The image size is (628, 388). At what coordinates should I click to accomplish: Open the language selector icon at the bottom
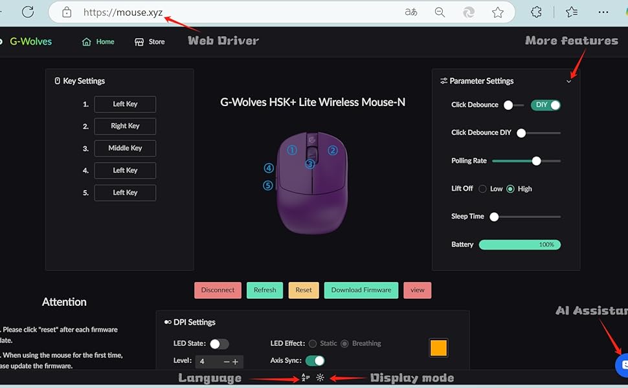[x=306, y=377]
